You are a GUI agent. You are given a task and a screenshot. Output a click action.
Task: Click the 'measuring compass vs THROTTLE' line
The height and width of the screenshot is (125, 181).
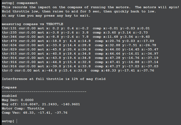[x=33, y=24]
